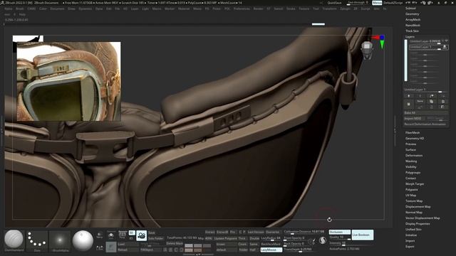Viewport: 456px width, 256px height.
Task: Click the small Move icon right of material sphere
Action: coord(100,235)
